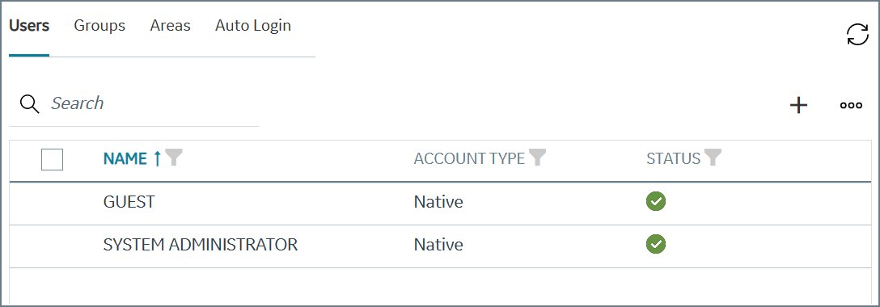
Task: Click the search magnifier icon
Action: [x=29, y=103]
